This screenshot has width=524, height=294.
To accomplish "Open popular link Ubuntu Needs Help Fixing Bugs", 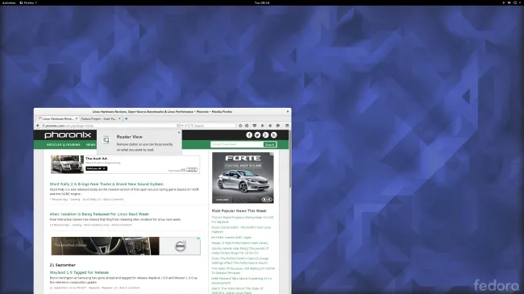I will 240,251.
